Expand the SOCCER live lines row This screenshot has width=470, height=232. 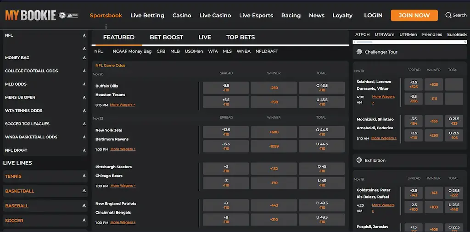coord(45,221)
